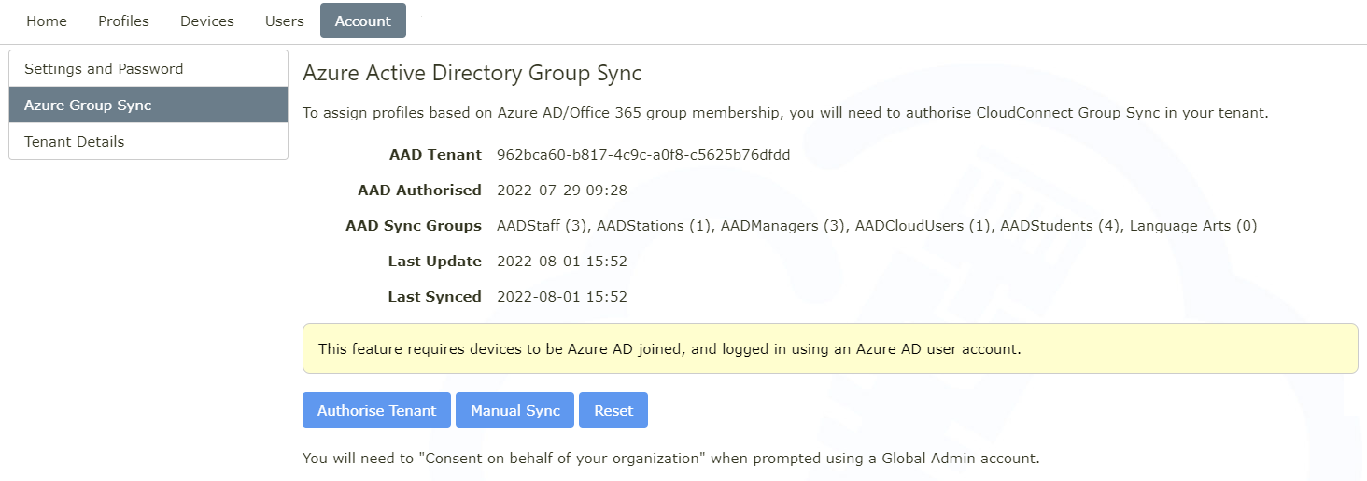Click the AAD Authorised date value

pos(562,191)
